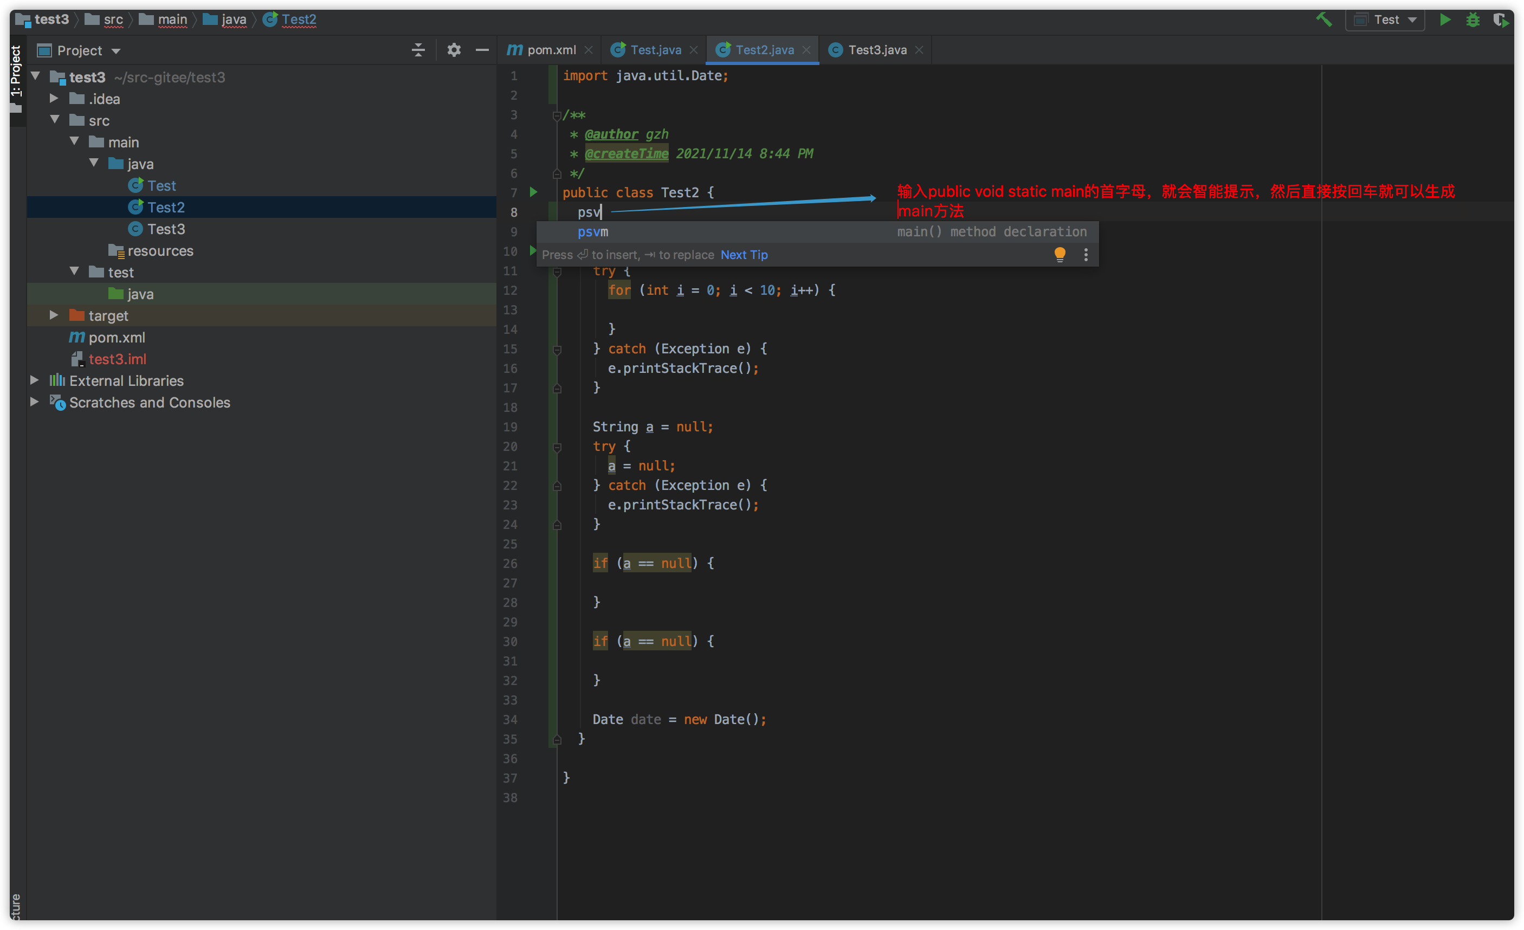
Task: Toggle fold marker on the catch block at line 15
Action: click(x=557, y=350)
